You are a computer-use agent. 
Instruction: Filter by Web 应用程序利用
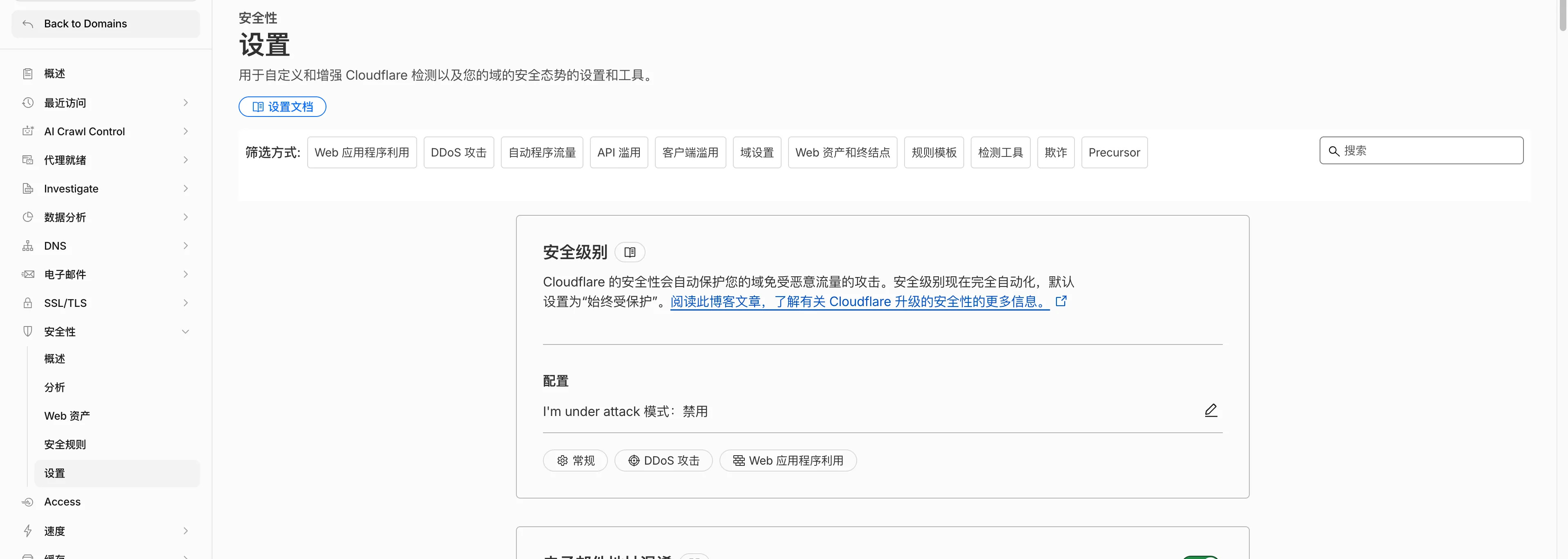362,152
